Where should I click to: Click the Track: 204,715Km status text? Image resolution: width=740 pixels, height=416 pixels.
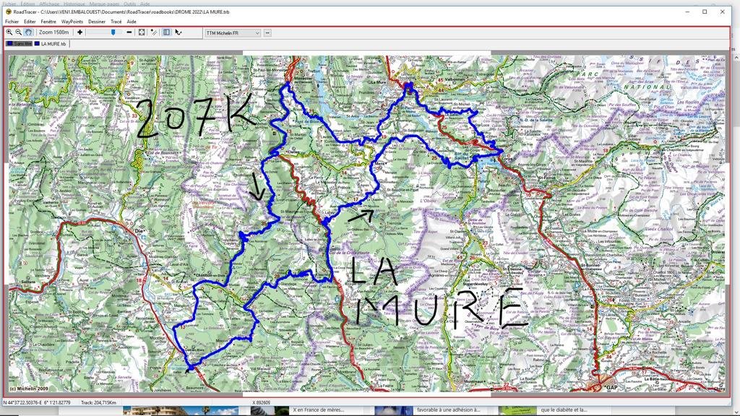[x=98, y=403]
